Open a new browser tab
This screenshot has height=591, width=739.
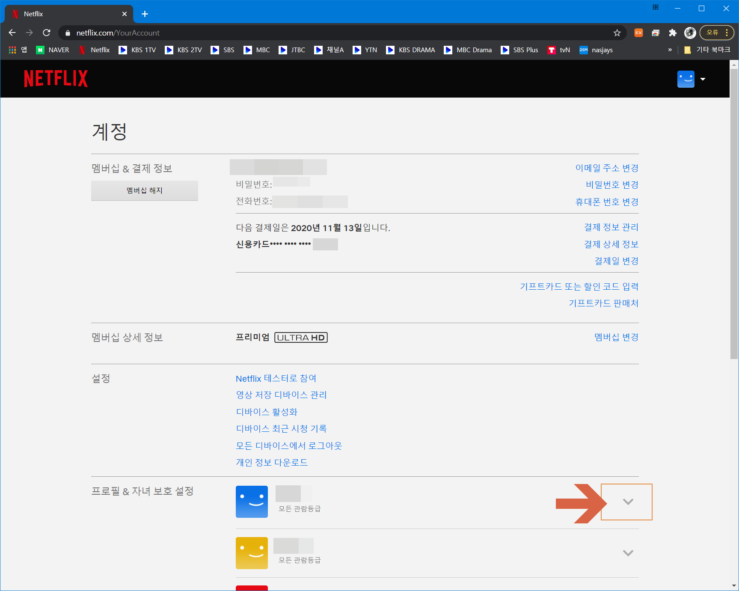tap(145, 14)
